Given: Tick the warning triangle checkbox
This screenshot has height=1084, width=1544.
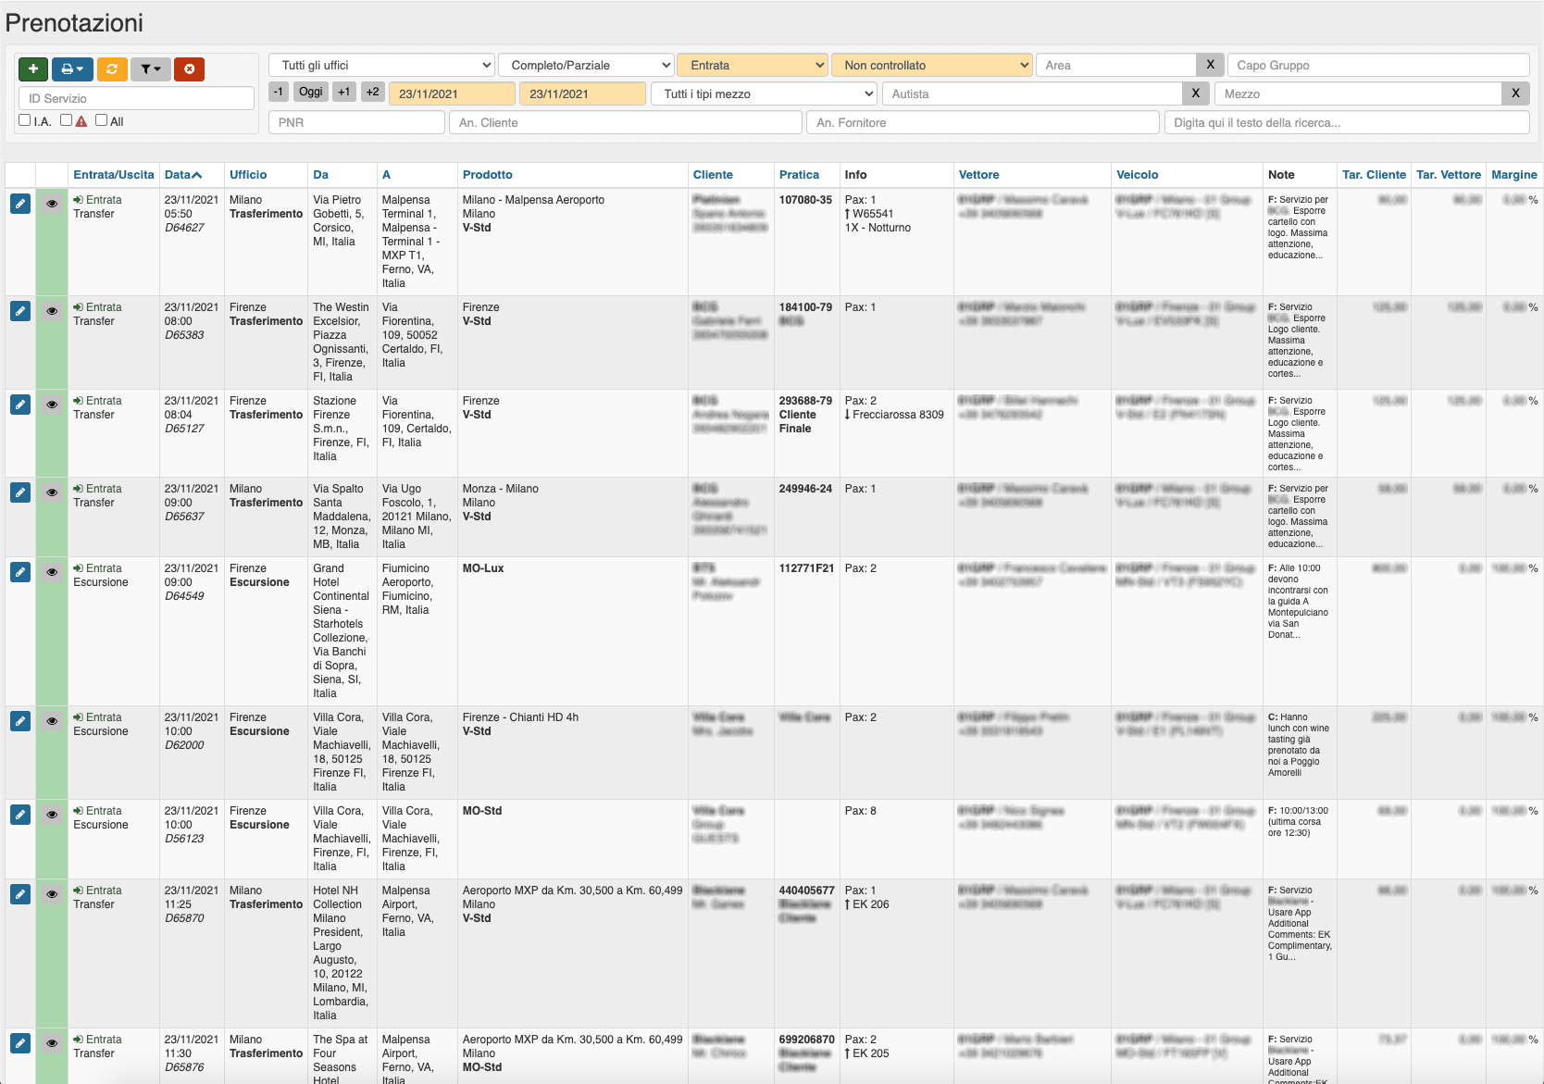Looking at the screenshot, I should [x=67, y=120].
